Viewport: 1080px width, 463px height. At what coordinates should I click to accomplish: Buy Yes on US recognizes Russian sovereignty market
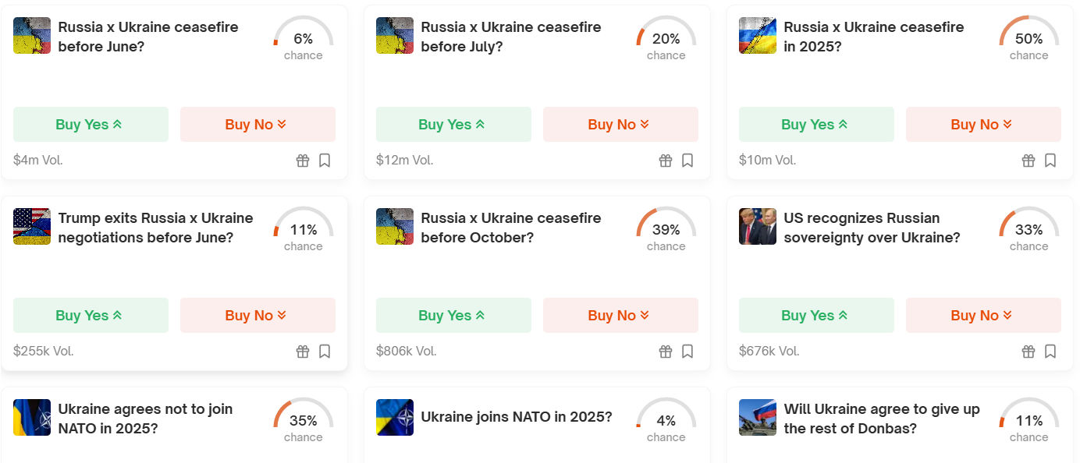pos(816,315)
